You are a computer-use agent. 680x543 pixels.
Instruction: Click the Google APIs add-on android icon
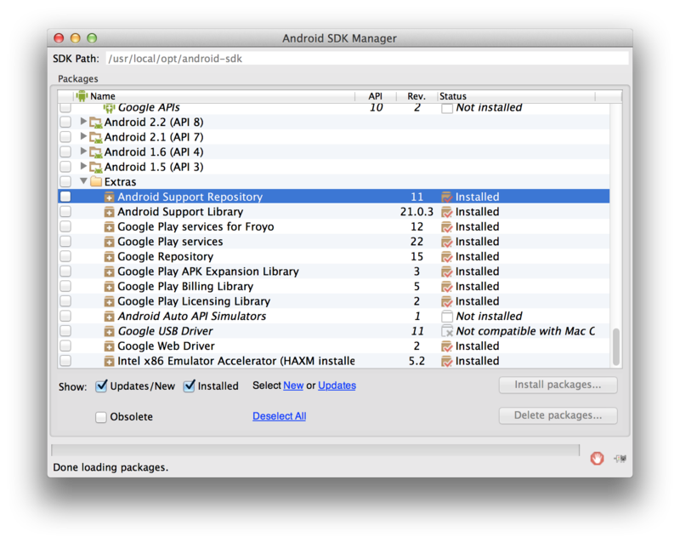[109, 107]
